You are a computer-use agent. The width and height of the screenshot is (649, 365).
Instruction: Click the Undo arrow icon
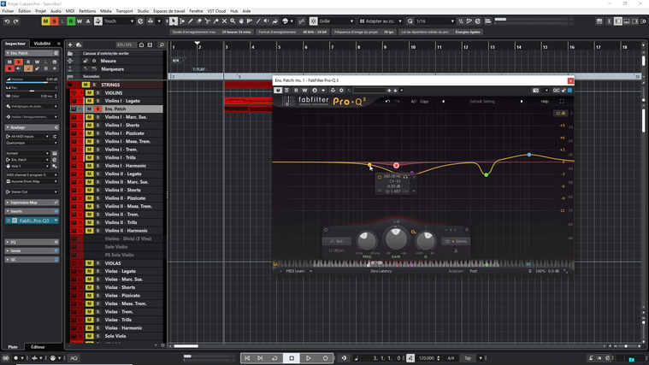(x=7, y=21)
